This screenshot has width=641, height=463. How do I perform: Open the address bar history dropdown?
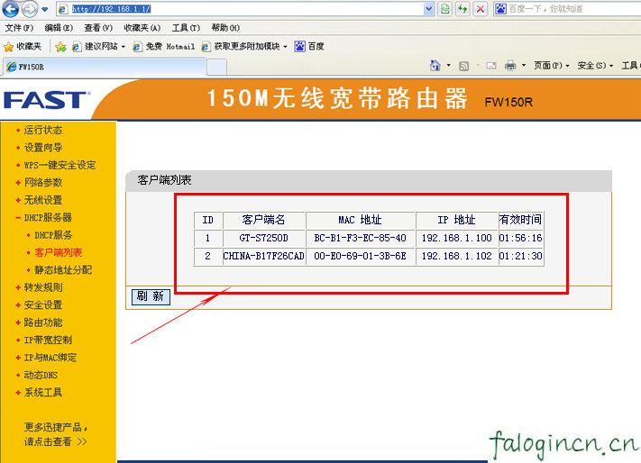[429, 9]
